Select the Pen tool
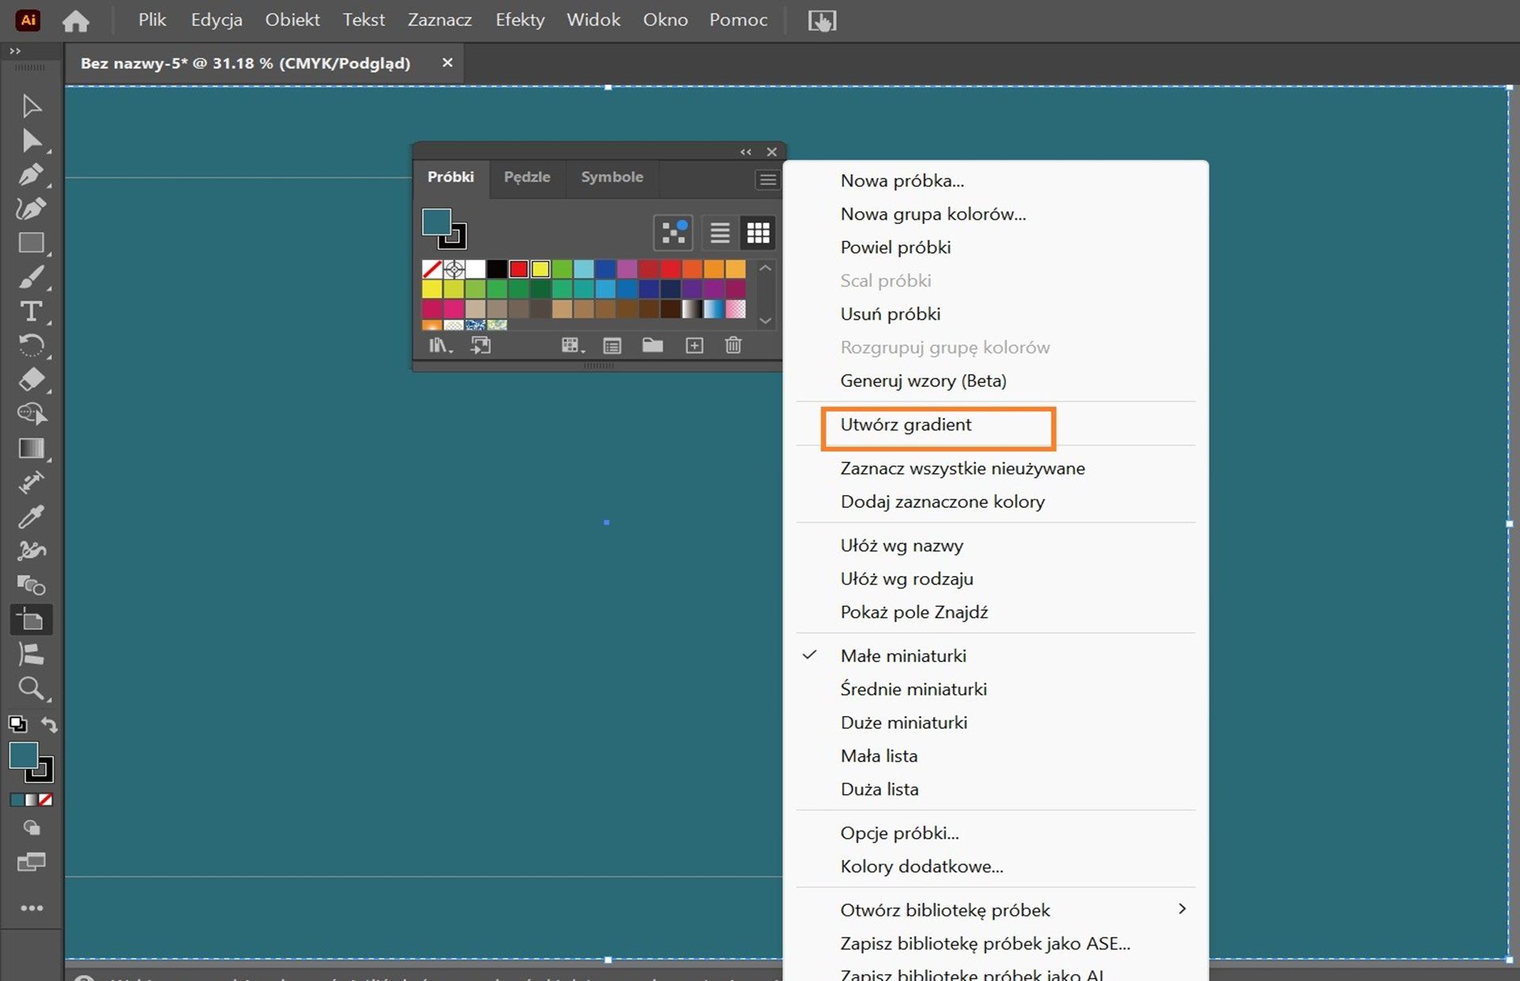The width and height of the screenshot is (1520, 981). click(32, 175)
